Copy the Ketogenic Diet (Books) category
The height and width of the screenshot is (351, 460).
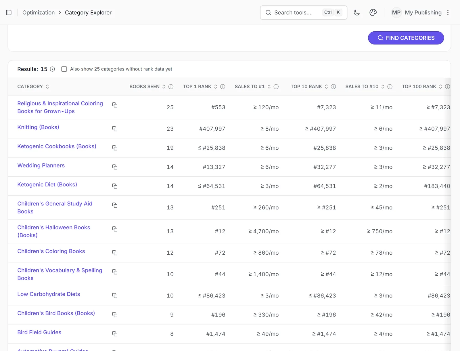point(115,186)
